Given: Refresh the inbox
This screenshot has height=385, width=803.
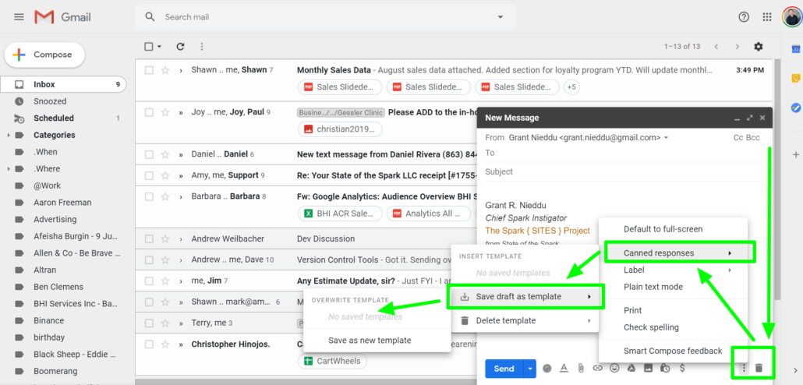Looking at the screenshot, I should point(180,47).
